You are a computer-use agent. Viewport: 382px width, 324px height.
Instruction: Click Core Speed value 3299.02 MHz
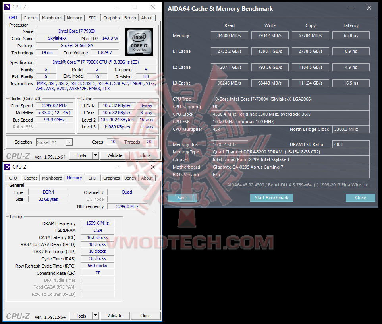click(x=54, y=105)
